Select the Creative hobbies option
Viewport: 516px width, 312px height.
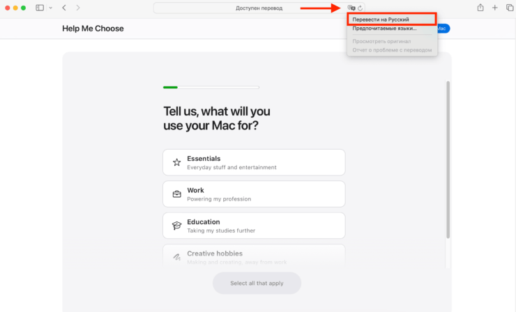tap(254, 256)
